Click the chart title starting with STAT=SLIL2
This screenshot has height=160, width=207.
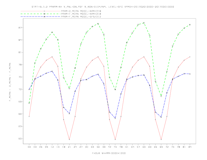pyautogui.click(x=103, y=7)
